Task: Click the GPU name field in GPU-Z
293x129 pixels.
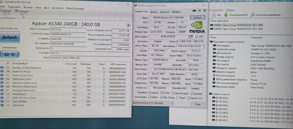Action: click(x=168, y=18)
